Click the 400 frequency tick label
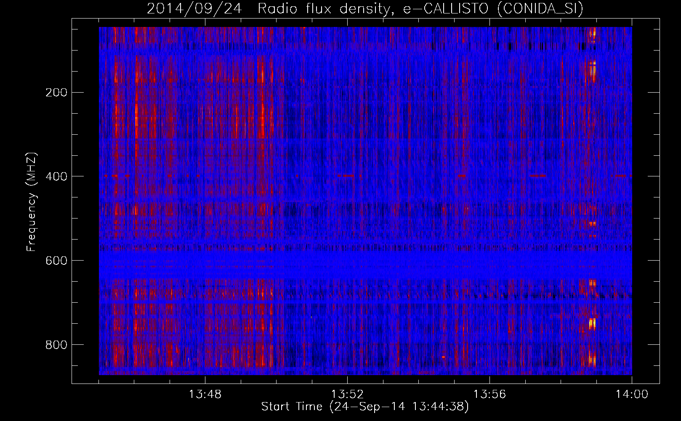 pyautogui.click(x=56, y=176)
